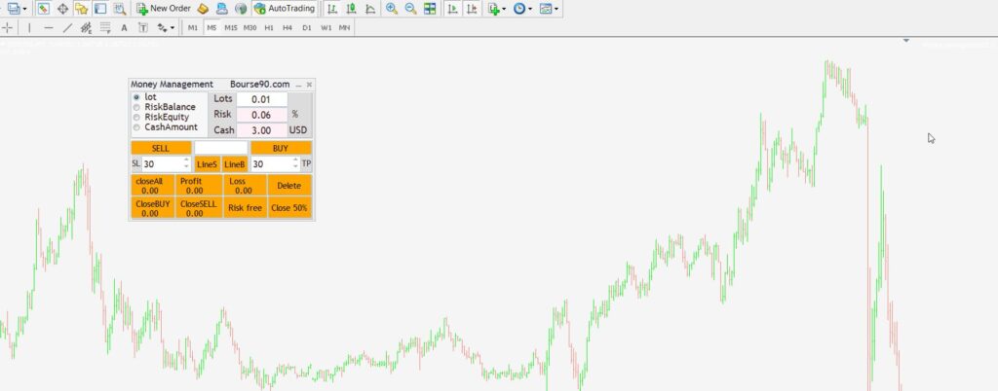Toggle the AutoTrading button
Image resolution: width=998 pixels, height=391 pixels.
[285, 9]
